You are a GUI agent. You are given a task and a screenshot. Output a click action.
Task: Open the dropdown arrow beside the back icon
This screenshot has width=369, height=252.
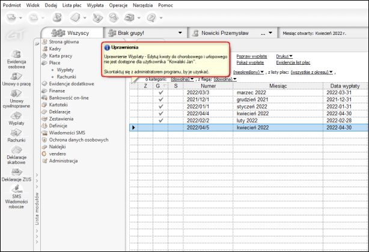[20, 18]
